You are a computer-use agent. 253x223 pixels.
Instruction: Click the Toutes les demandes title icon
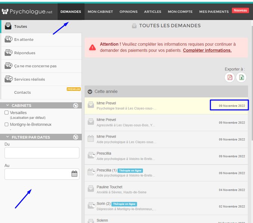pyautogui.click(x=134, y=26)
